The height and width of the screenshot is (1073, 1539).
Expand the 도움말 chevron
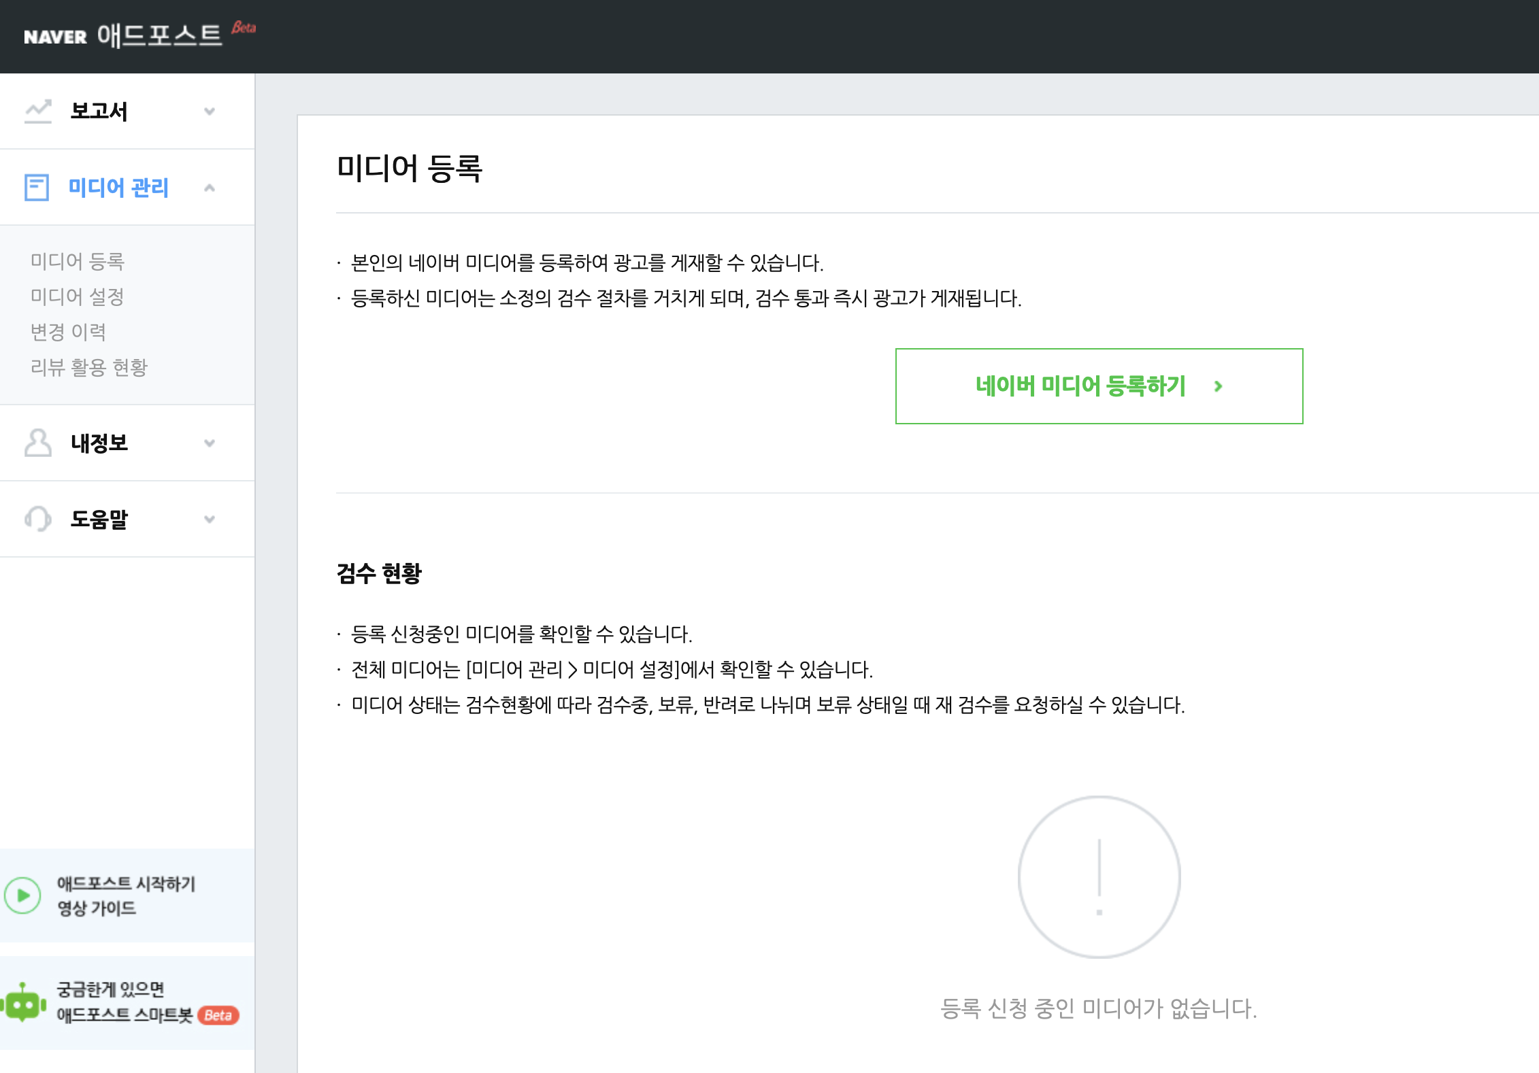210,520
